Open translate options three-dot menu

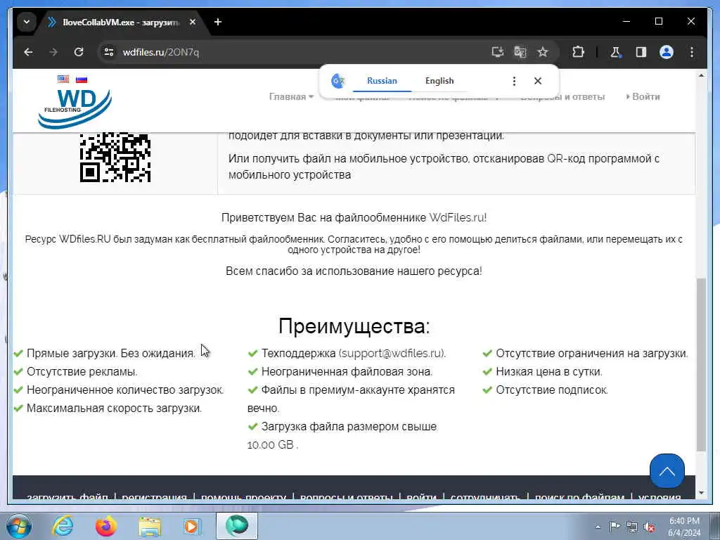(x=514, y=82)
